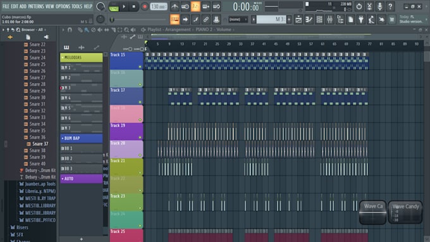430x242 pixels.
Task: Open the undo history clock icon
Action: tap(359, 6)
